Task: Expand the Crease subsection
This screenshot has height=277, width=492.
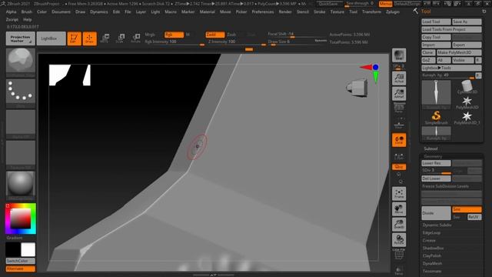Action: point(429,240)
